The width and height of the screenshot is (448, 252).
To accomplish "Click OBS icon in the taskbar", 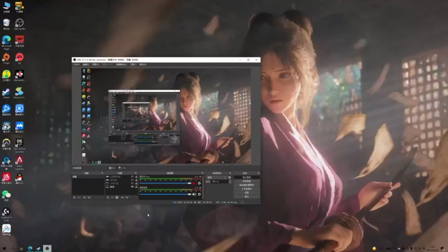I will [x=47, y=248].
